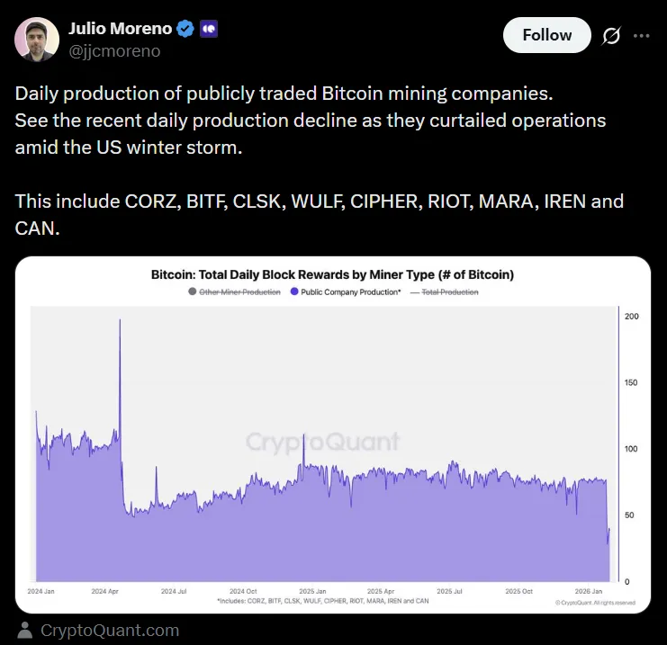Click the blue verified checkmark badge
The width and height of the screenshot is (667, 645).
[x=185, y=29]
